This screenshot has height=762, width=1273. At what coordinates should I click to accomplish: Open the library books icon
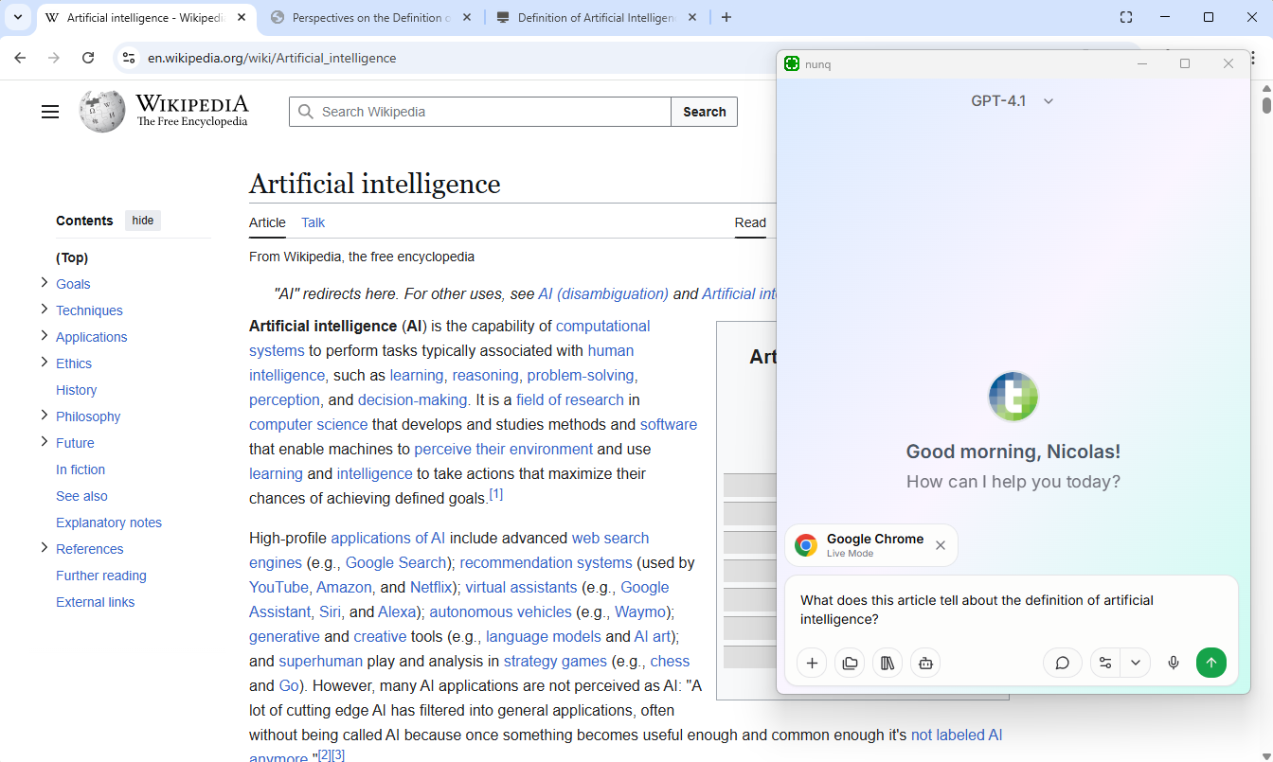(888, 663)
